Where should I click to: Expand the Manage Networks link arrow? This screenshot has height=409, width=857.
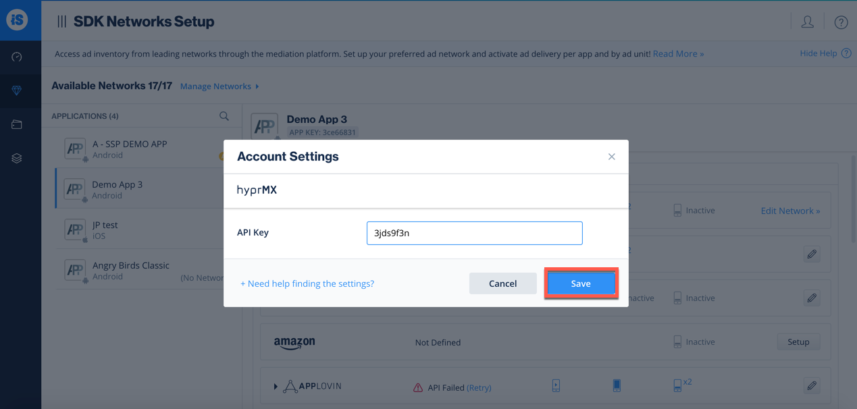point(257,86)
